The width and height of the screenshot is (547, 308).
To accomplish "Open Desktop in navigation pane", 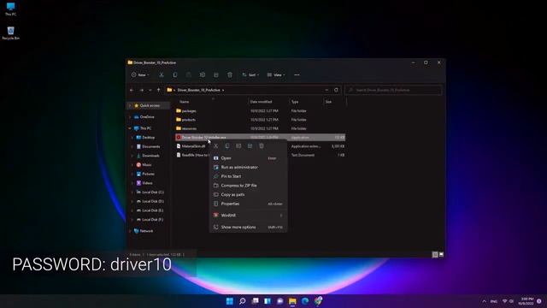I will click(148, 138).
